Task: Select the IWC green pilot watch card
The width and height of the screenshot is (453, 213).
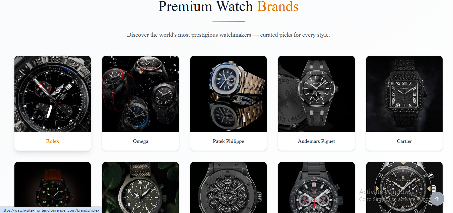Action: tap(140, 188)
